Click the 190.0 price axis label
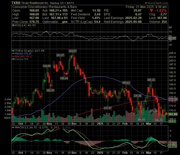Viewport: 180px width, 155px height. tap(172, 76)
